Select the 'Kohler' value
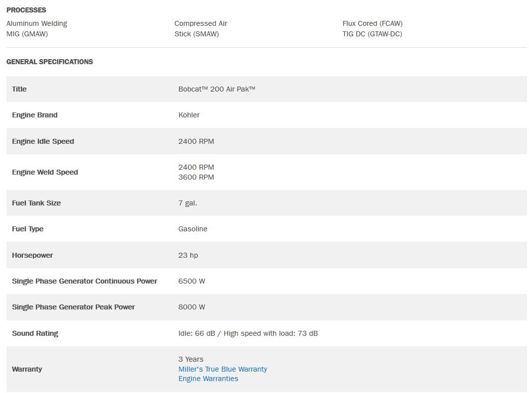 pyautogui.click(x=189, y=115)
